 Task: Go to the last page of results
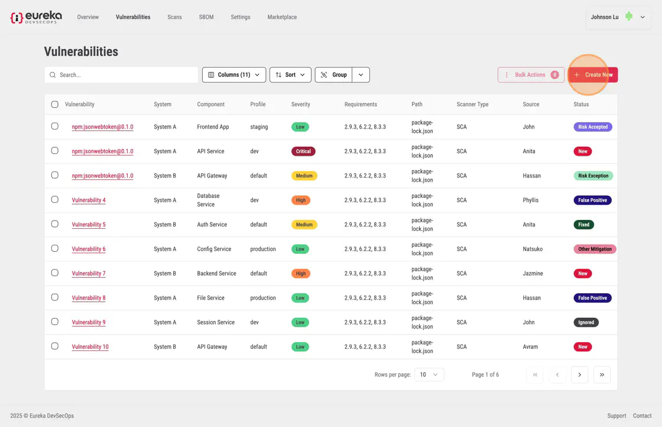coord(602,375)
